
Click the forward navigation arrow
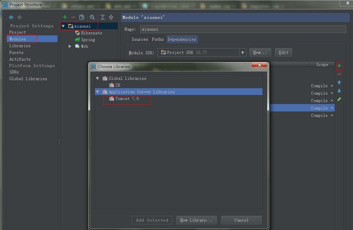(x=20, y=17)
